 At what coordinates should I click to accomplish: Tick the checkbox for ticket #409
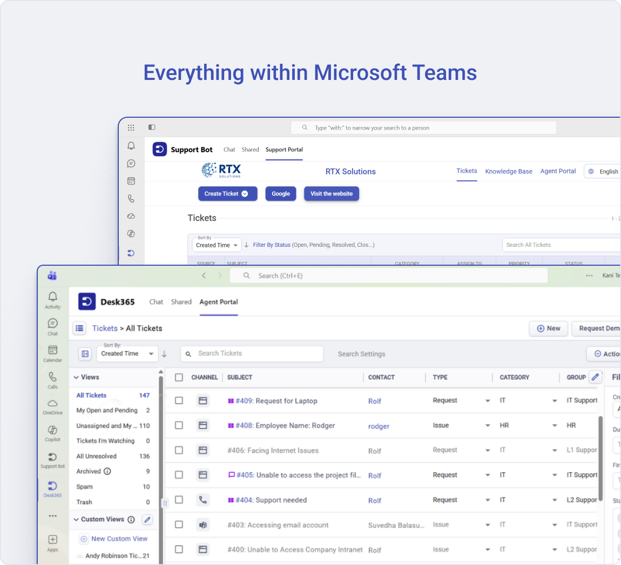tap(179, 401)
